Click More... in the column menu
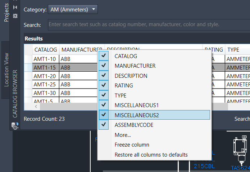Image resolution: width=250 pixels, height=172 pixels. (123, 135)
